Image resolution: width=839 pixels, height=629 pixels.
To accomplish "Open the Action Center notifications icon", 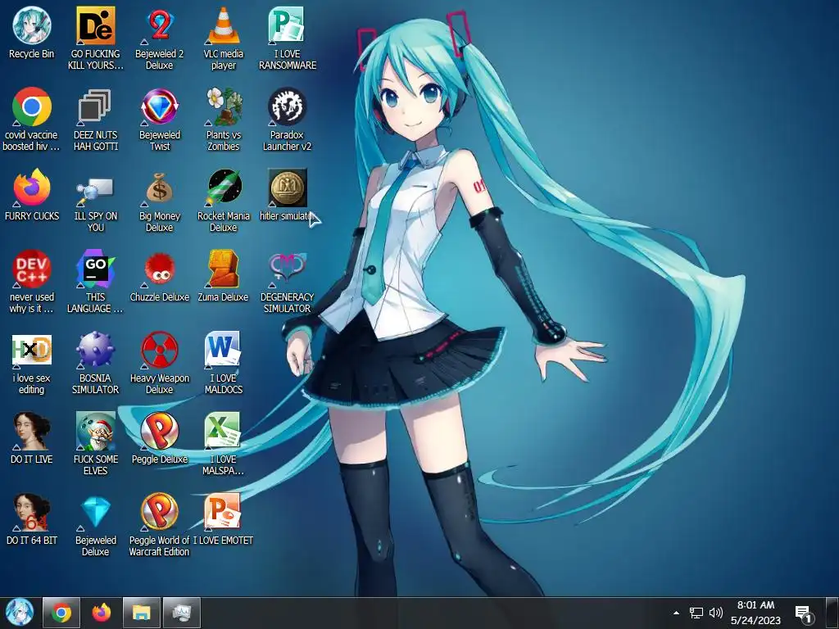I will 804,614.
